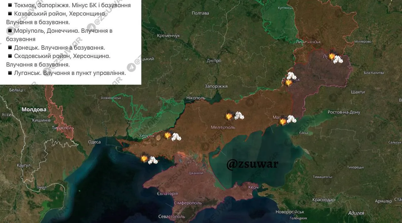Select the Сімферополь label in Crimea
Image resolution: width=402 pixels, height=223 pixels.
[188, 203]
